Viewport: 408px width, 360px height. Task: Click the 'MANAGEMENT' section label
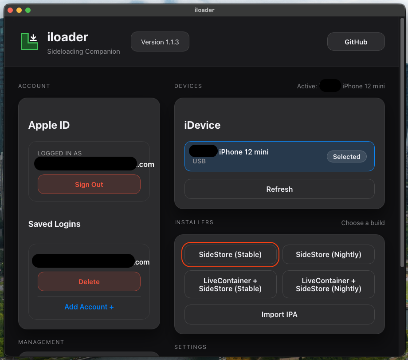41,342
